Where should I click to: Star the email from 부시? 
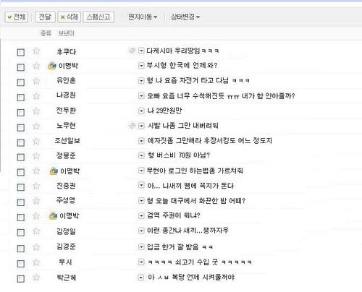(36, 262)
